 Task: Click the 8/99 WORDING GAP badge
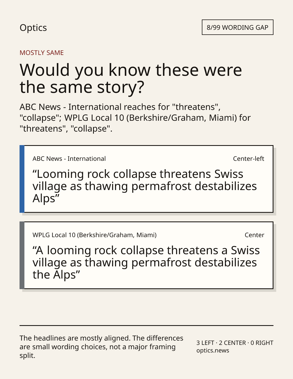point(237,27)
